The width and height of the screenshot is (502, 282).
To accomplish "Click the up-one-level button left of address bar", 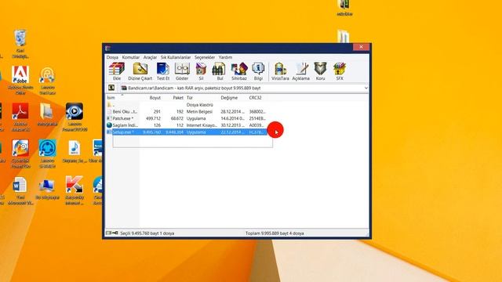I will coord(111,88).
